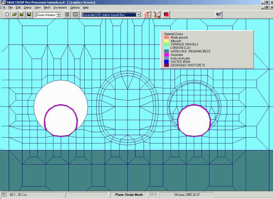
Task: Click the grid table view icon
Action: [75, 14]
